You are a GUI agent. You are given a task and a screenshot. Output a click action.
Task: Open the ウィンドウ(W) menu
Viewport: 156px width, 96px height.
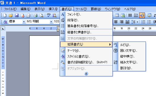(113, 9)
